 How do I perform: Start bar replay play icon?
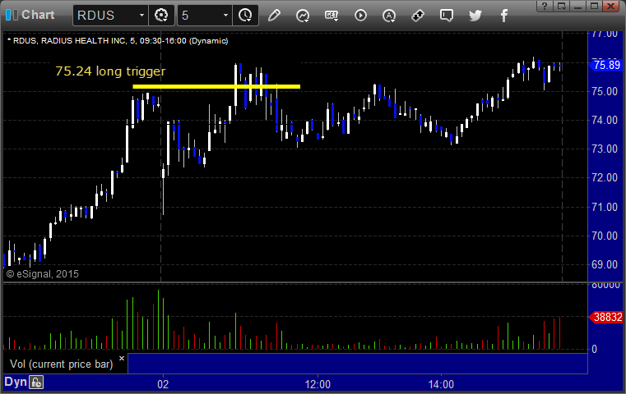tap(360, 16)
